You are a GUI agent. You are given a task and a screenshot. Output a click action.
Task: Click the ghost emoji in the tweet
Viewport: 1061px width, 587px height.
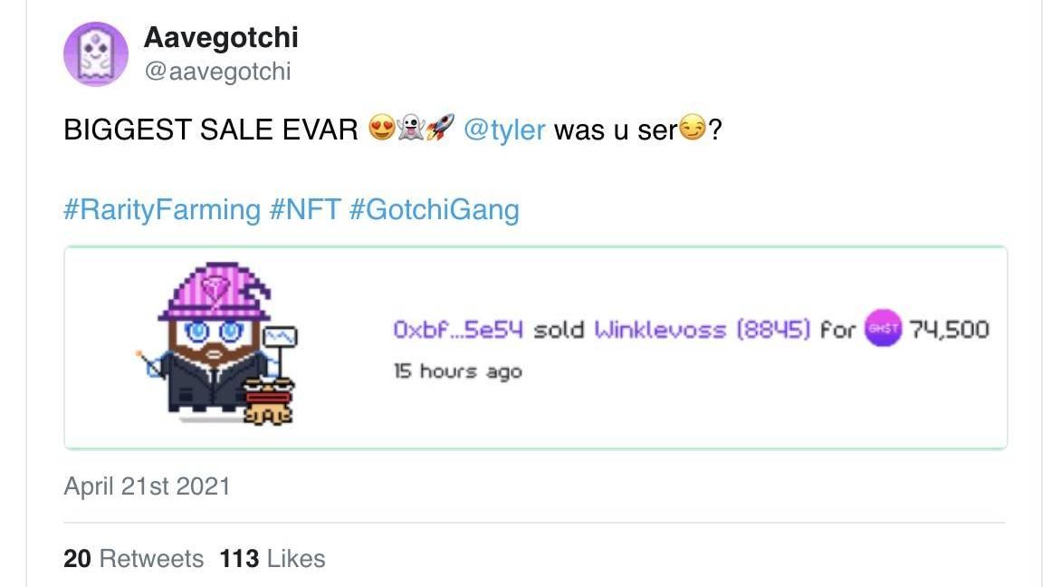pyautogui.click(x=410, y=130)
